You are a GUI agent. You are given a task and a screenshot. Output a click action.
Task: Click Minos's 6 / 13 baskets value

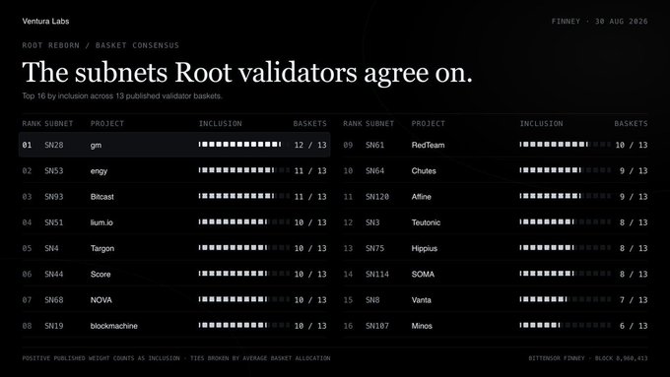(634, 326)
